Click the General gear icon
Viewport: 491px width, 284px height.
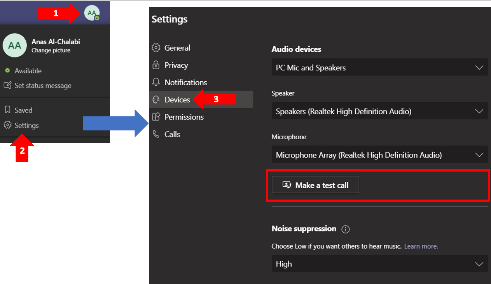tap(156, 48)
